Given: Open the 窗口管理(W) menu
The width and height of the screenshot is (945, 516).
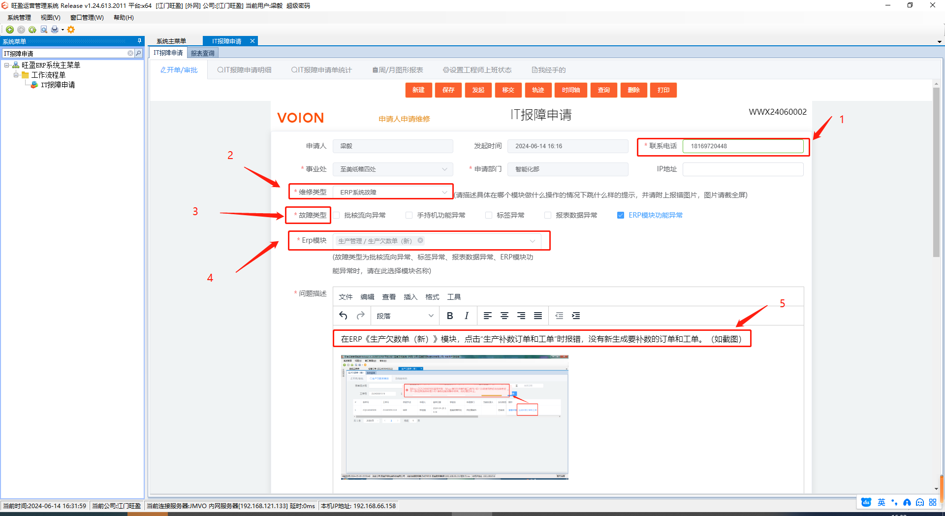Looking at the screenshot, I should (x=87, y=17).
